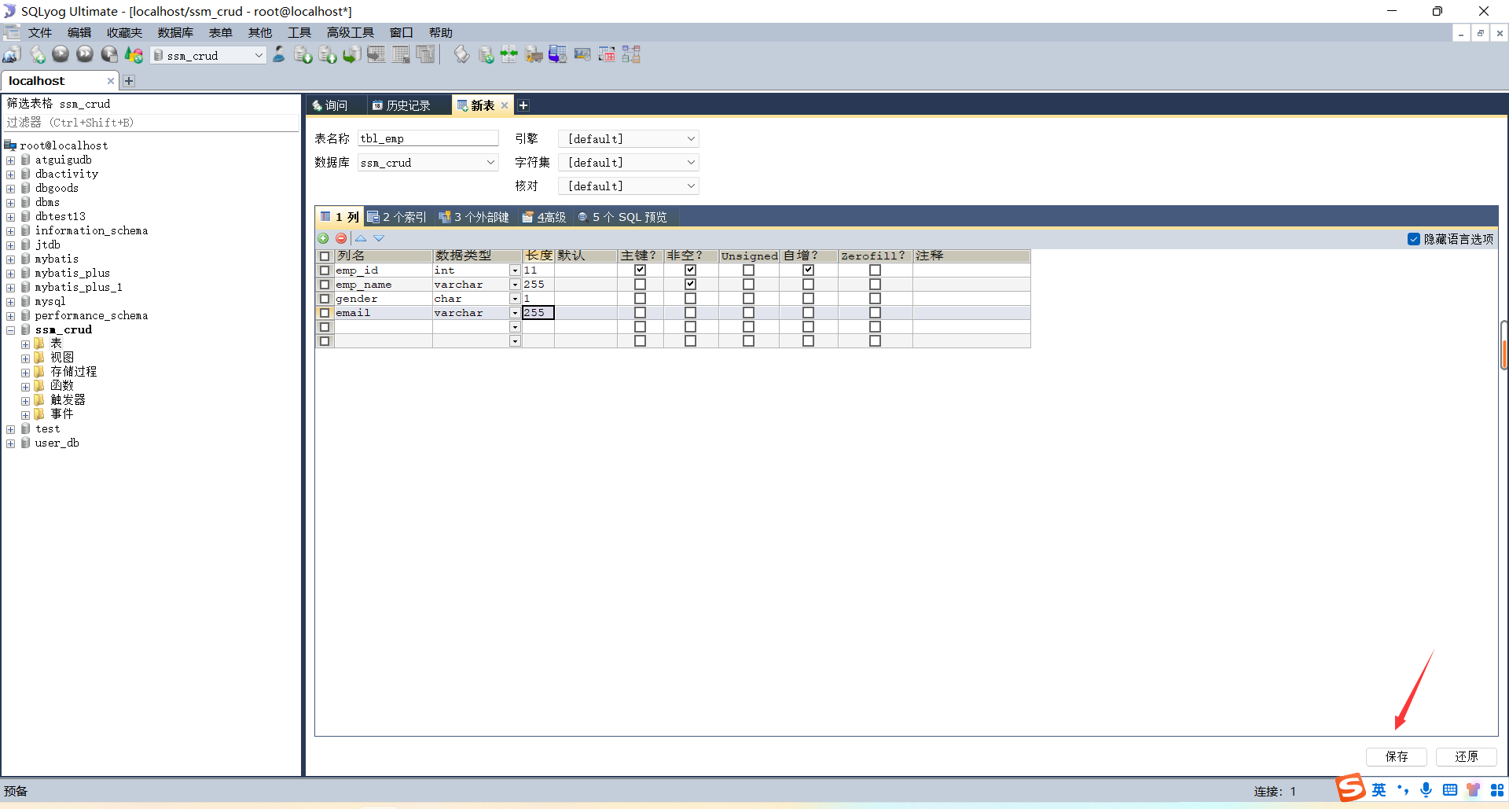
Task: Move column down with arrow icon
Action: [x=379, y=238]
